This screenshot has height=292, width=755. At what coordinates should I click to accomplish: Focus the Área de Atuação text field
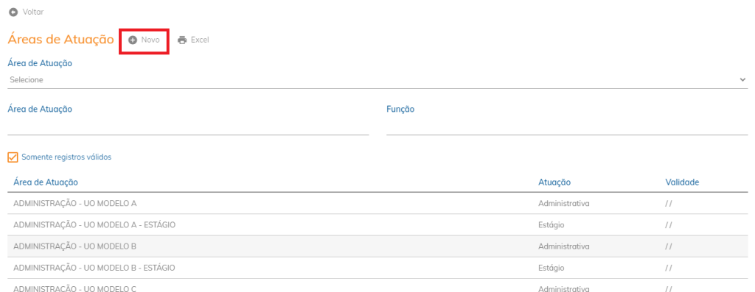coord(188,127)
